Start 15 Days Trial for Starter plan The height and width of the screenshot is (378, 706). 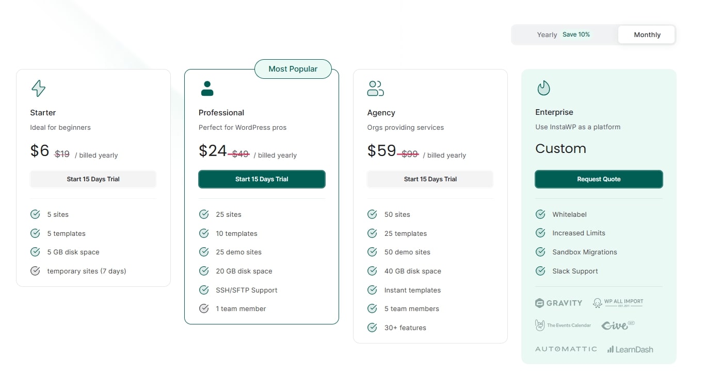[93, 179]
